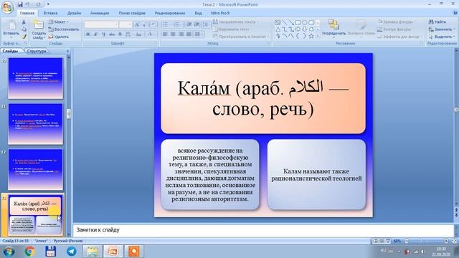
Task: Select the rectangle shape
Action: [x=298, y=22]
